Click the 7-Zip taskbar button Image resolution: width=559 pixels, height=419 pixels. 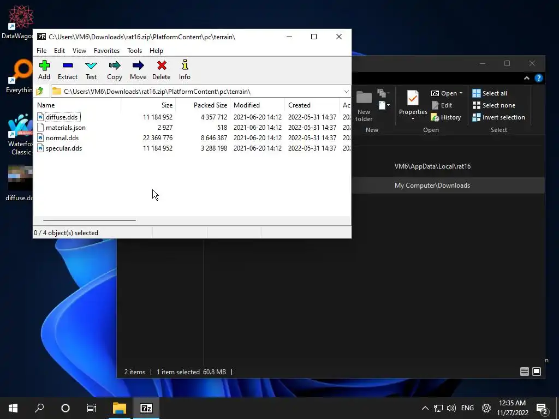click(146, 408)
